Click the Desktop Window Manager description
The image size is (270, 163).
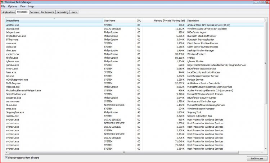[x=201, y=50]
